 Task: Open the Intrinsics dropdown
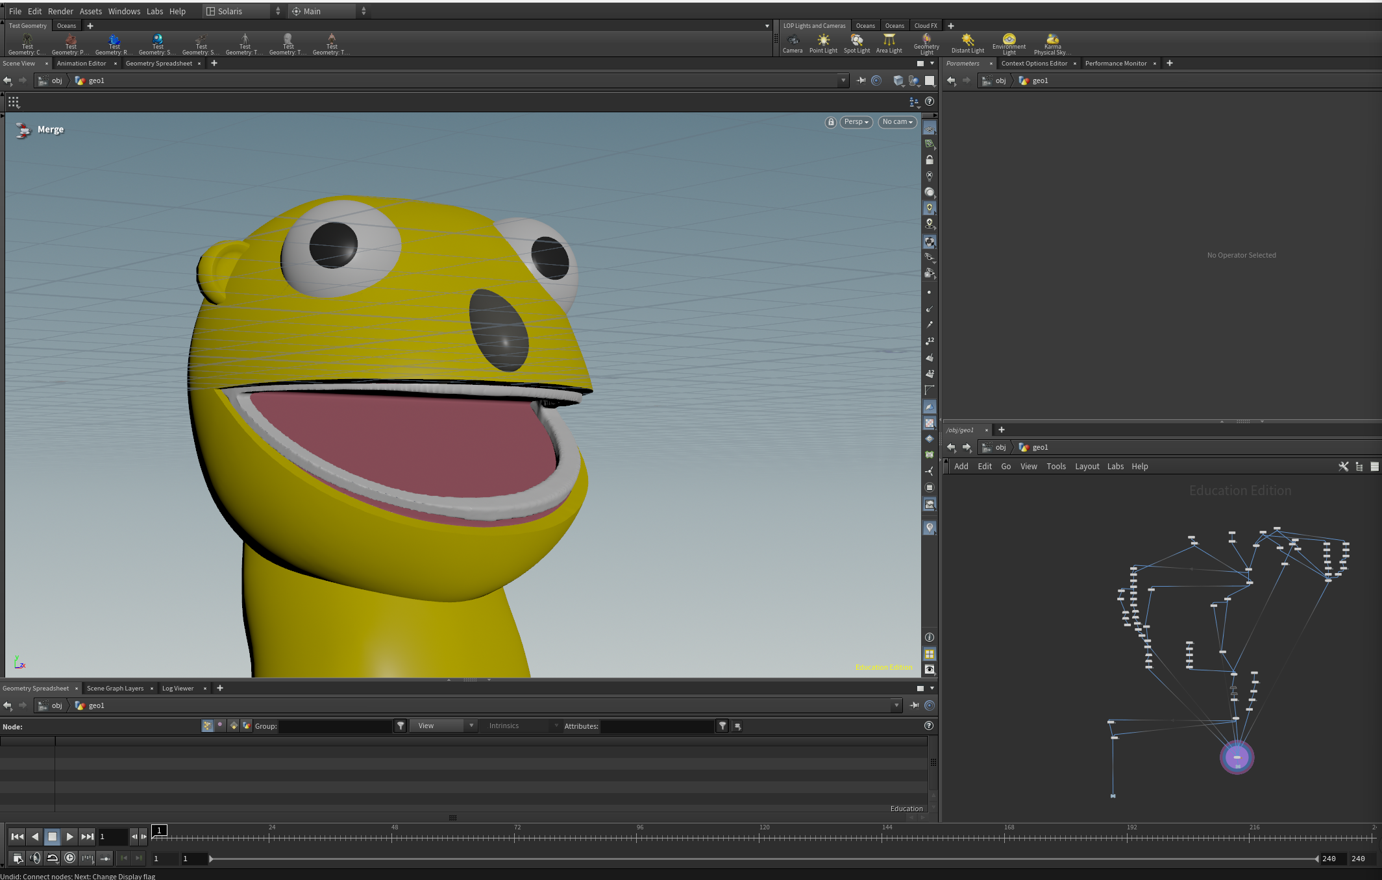(x=523, y=726)
